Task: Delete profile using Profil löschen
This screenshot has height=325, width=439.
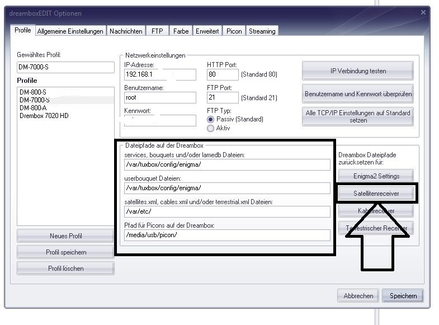Action: pyautogui.click(x=65, y=268)
